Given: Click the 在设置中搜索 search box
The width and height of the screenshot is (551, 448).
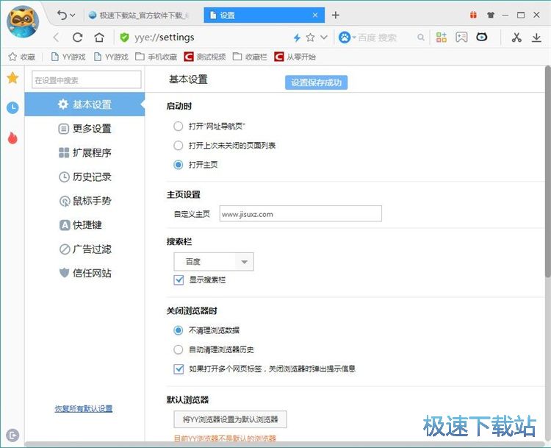Looking at the screenshot, I should pos(87,80).
